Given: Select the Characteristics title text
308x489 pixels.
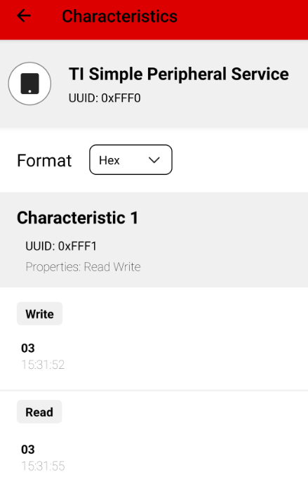Looking at the screenshot, I should coord(119,16).
